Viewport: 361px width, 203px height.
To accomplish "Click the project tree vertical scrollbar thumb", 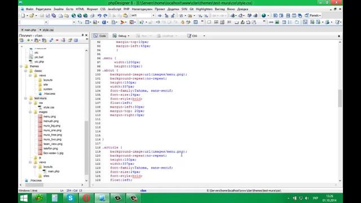I will [x=86, y=148].
